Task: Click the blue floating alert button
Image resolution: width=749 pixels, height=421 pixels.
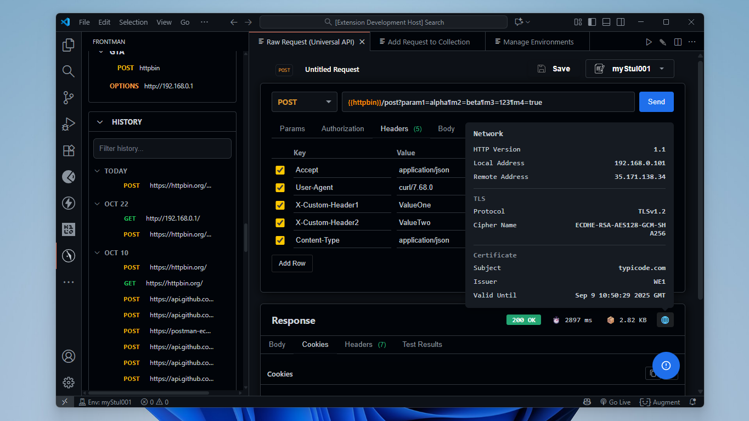Action: coord(666,366)
